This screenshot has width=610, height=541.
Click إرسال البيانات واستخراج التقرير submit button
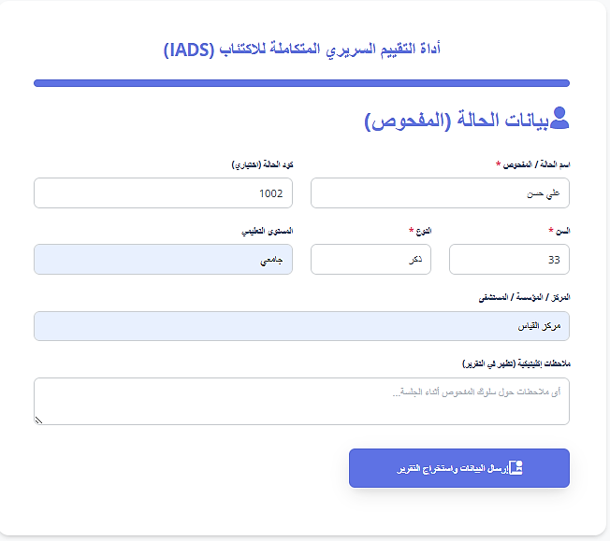(x=459, y=468)
